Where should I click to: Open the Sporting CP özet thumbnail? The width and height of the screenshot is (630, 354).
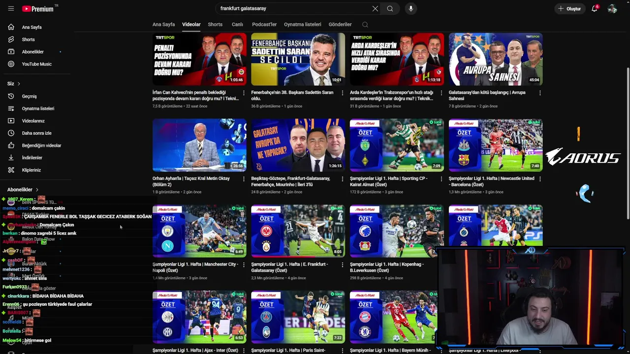(397, 145)
